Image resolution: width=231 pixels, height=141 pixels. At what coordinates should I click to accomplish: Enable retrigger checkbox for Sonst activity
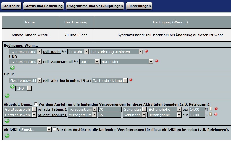pyautogui.click(x=55, y=129)
